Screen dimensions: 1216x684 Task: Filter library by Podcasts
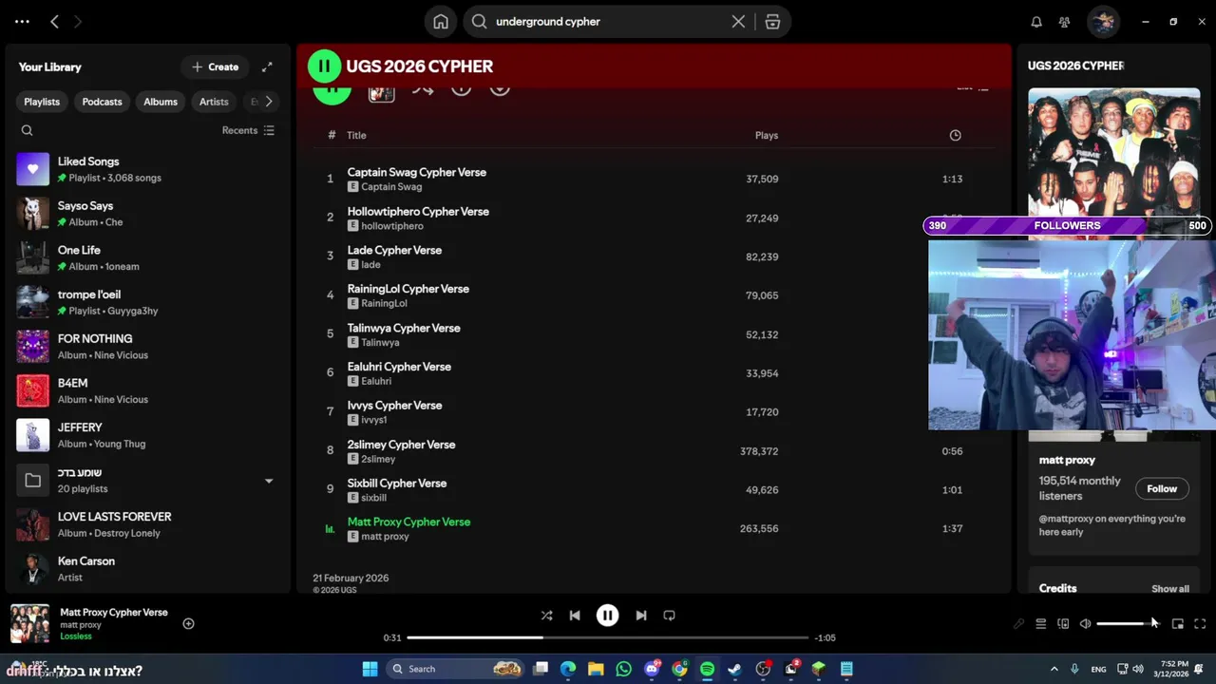point(102,102)
